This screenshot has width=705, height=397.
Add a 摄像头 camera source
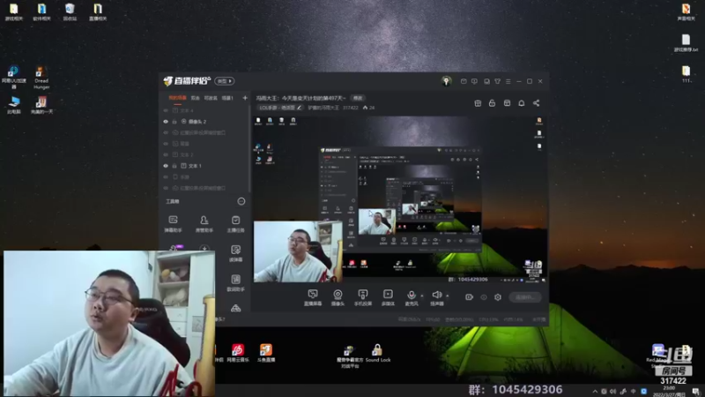(338, 297)
